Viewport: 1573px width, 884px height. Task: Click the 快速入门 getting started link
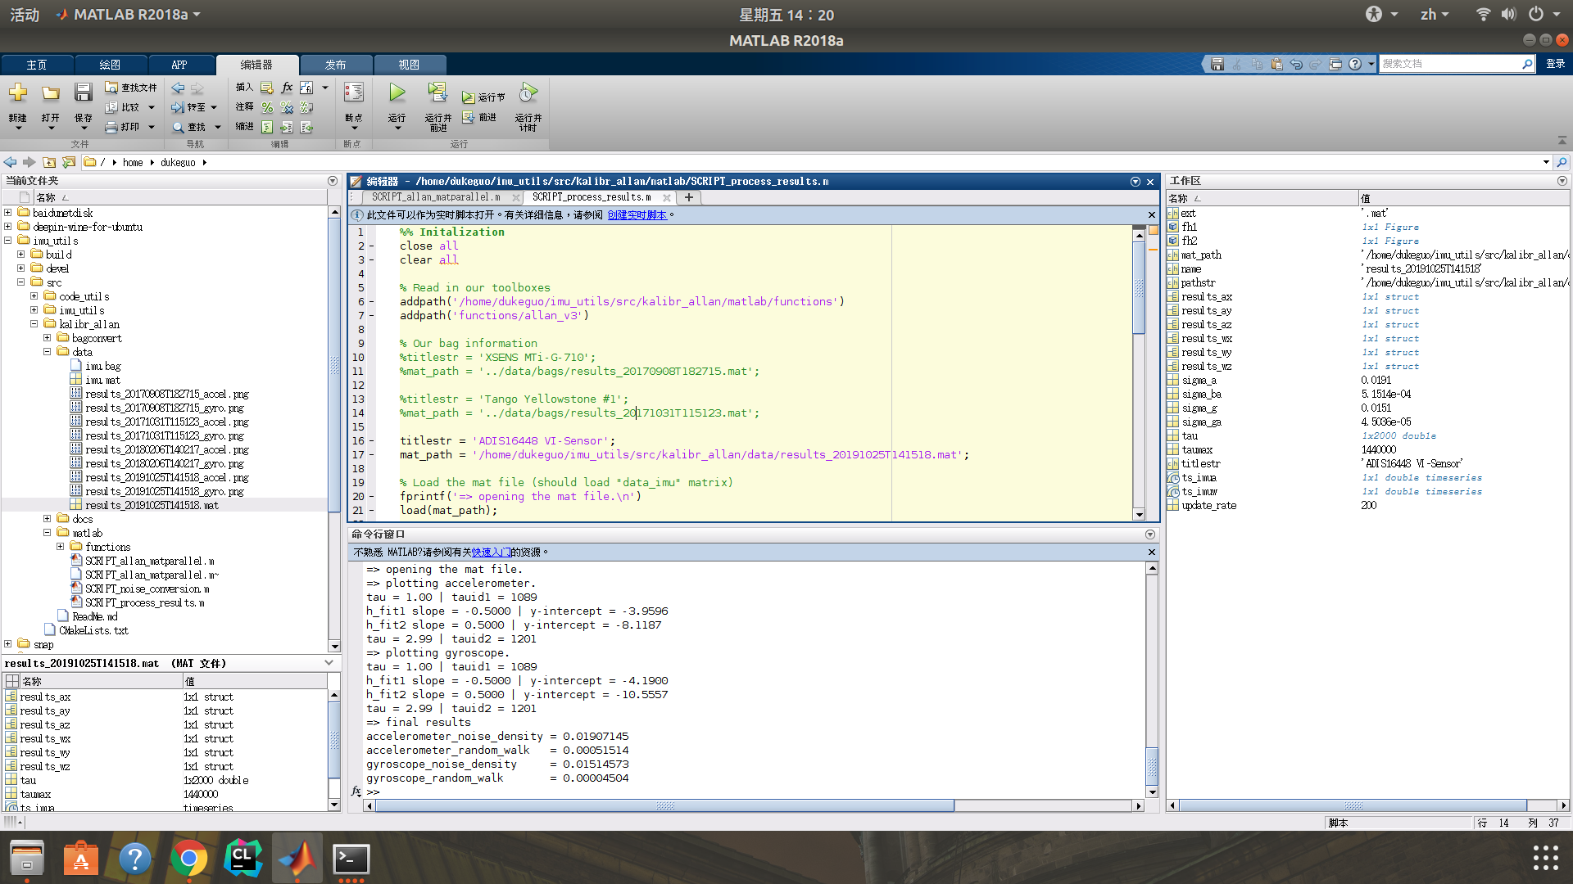pyautogui.click(x=491, y=552)
